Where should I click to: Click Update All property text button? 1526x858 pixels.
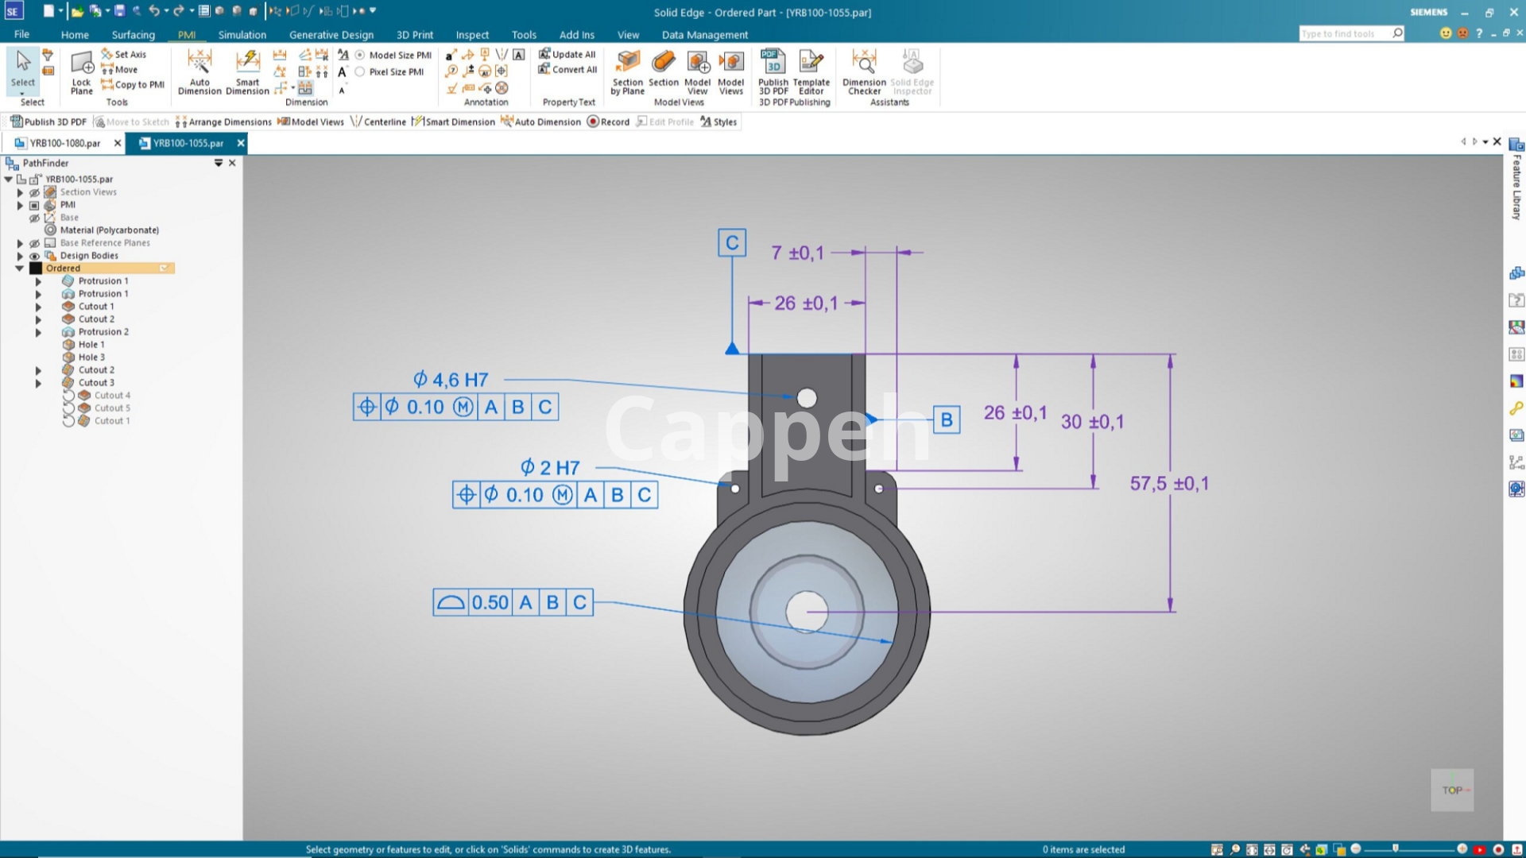[567, 54]
